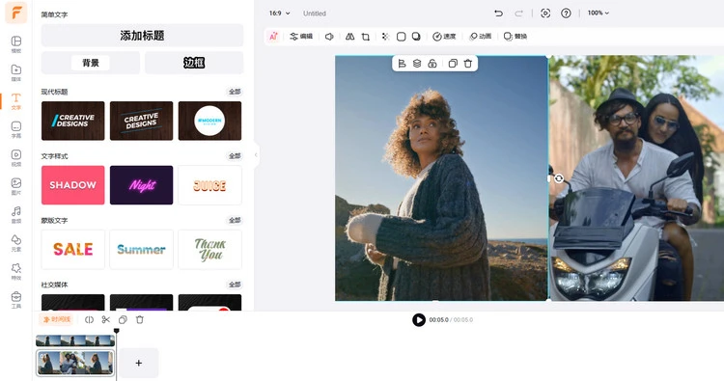Add the 背景 background text style
This screenshot has height=381, width=724.
pyautogui.click(x=91, y=63)
